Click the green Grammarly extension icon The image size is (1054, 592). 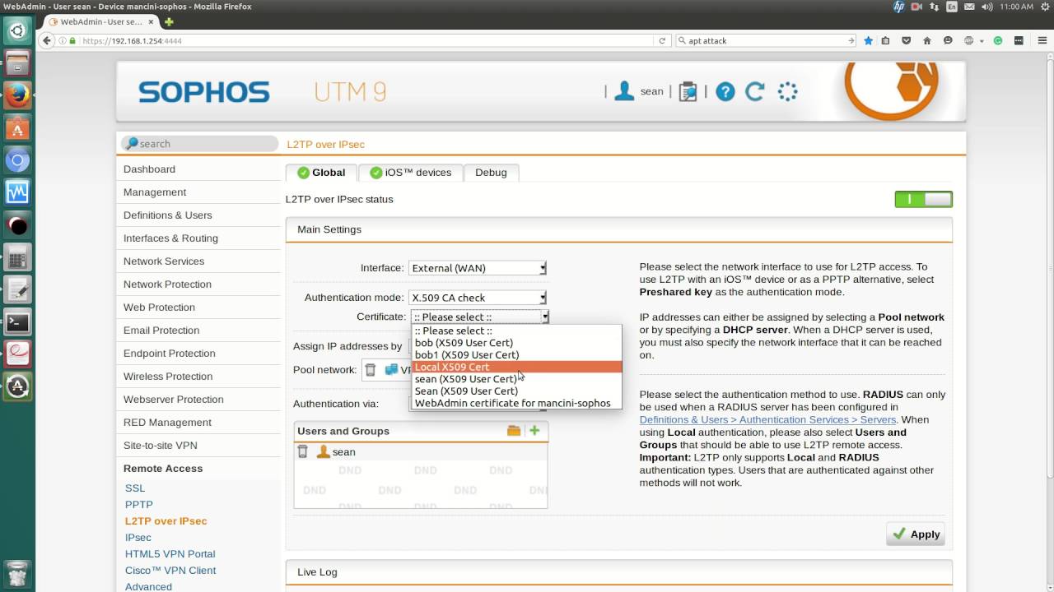pyautogui.click(x=998, y=40)
